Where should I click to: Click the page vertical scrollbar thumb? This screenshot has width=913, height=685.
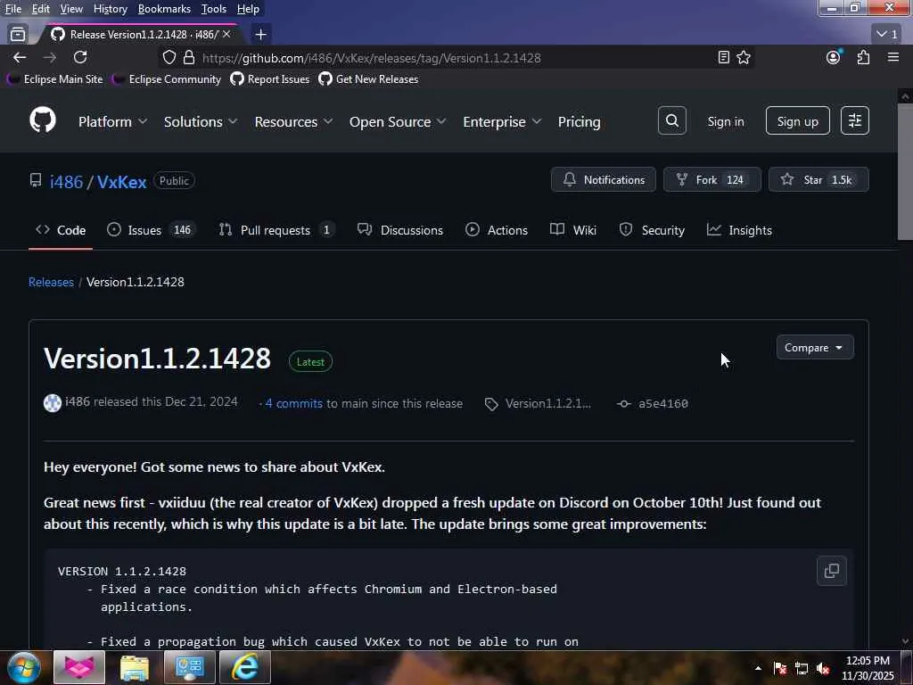tap(905, 171)
